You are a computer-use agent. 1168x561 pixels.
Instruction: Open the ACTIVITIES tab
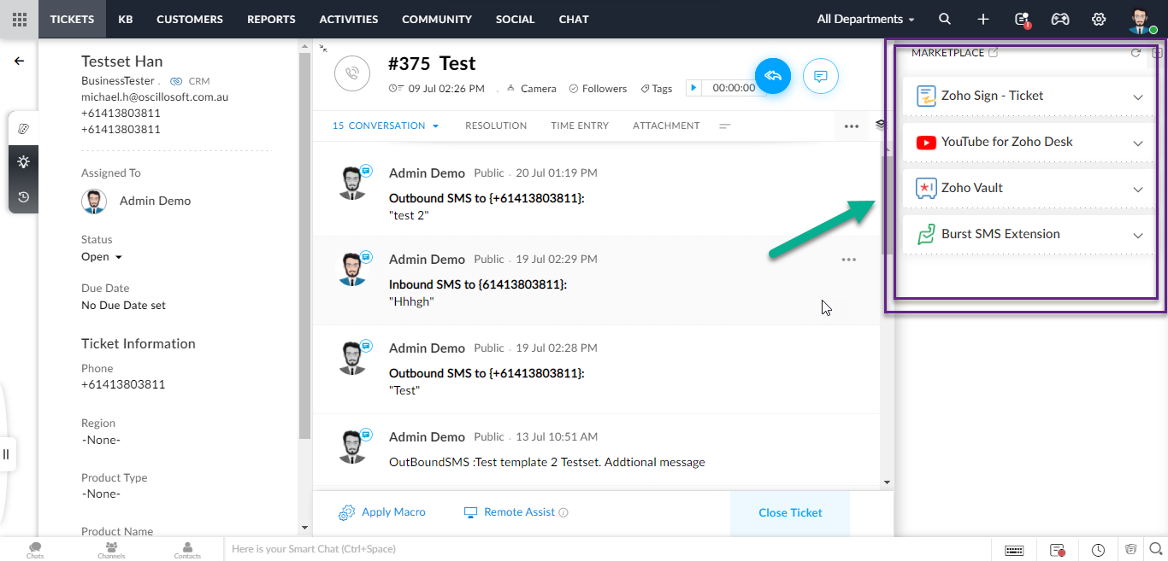pyautogui.click(x=349, y=19)
